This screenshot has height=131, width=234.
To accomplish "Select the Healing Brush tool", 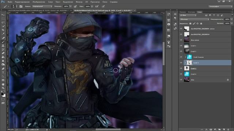I will coord(3,38).
